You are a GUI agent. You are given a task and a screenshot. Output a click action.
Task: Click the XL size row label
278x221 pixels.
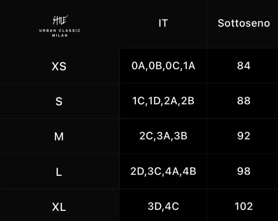coord(59,207)
